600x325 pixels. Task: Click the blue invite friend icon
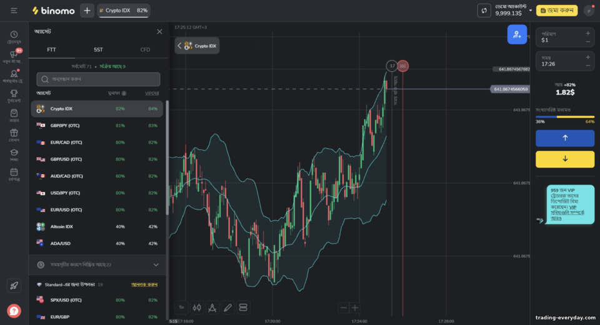517,34
